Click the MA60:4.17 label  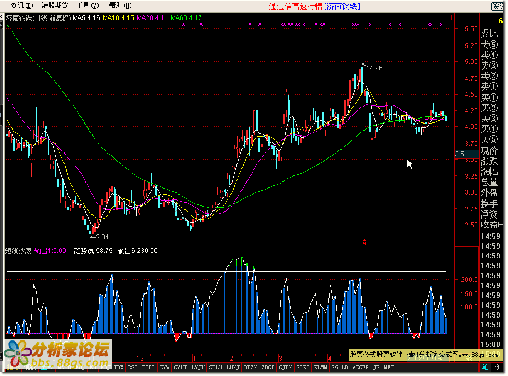tap(186, 18)
